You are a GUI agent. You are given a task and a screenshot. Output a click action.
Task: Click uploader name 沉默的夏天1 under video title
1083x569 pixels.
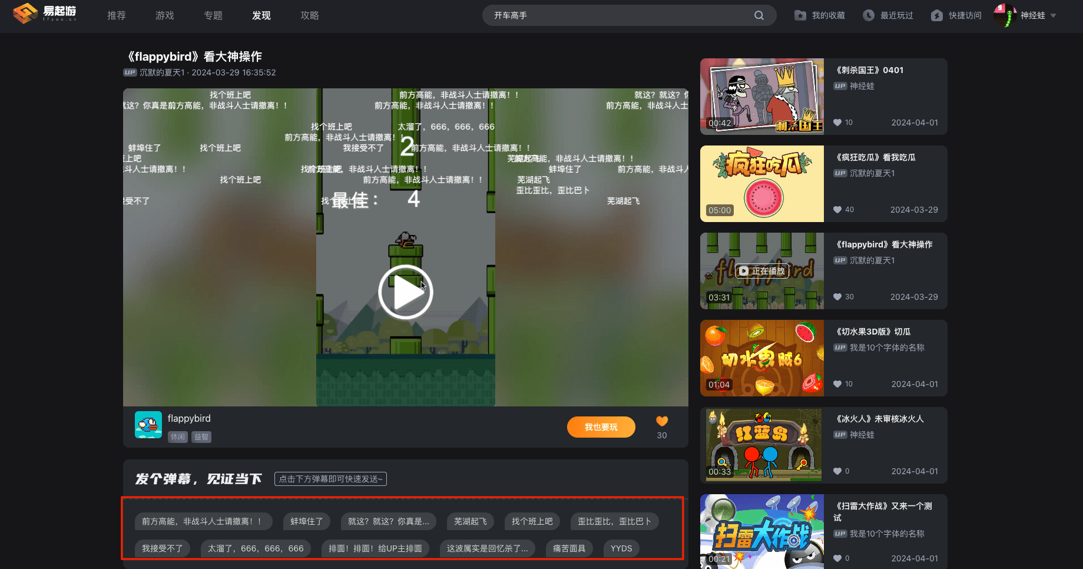162,72
